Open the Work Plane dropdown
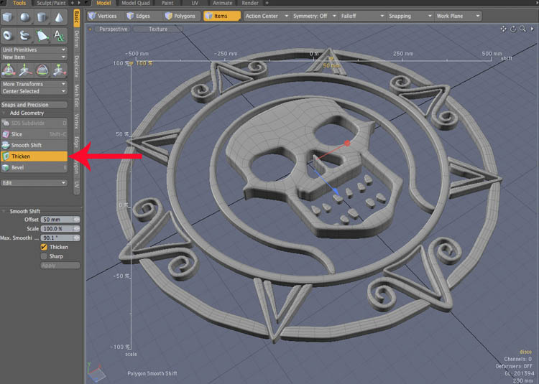 pyautogui.click(x=458, y=16)
